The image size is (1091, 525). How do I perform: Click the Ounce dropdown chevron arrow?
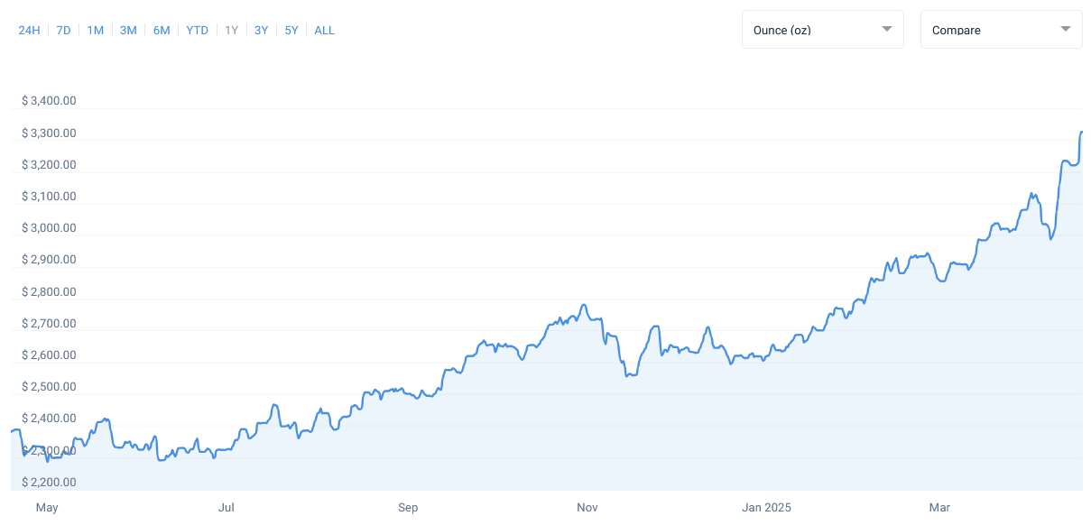pos(887,29)
